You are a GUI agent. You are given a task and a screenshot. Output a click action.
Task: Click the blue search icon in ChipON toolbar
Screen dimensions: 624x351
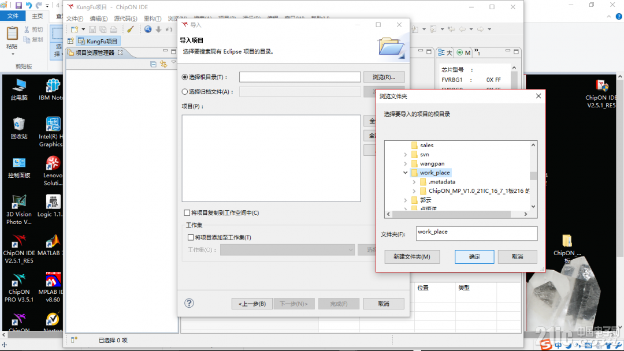coord(148,29)
